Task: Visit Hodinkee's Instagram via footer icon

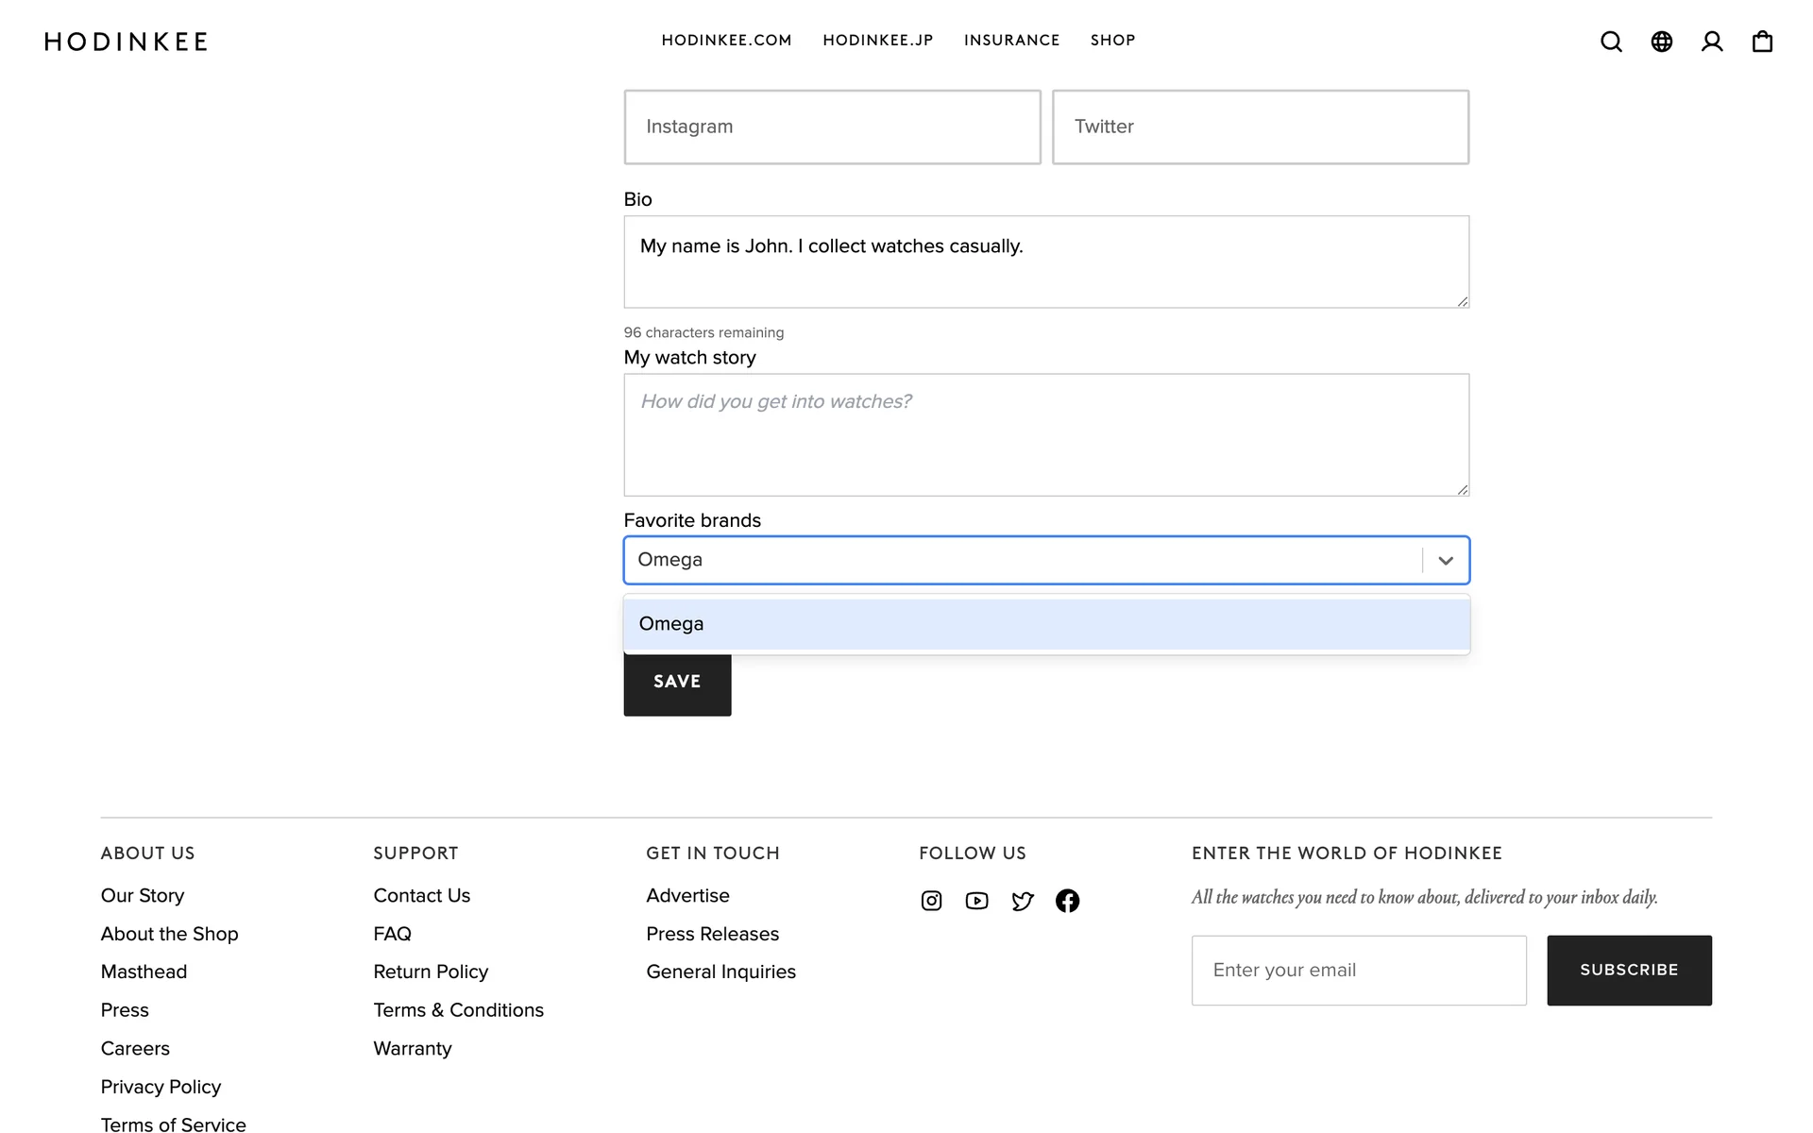Action: (x=931, y=901)
